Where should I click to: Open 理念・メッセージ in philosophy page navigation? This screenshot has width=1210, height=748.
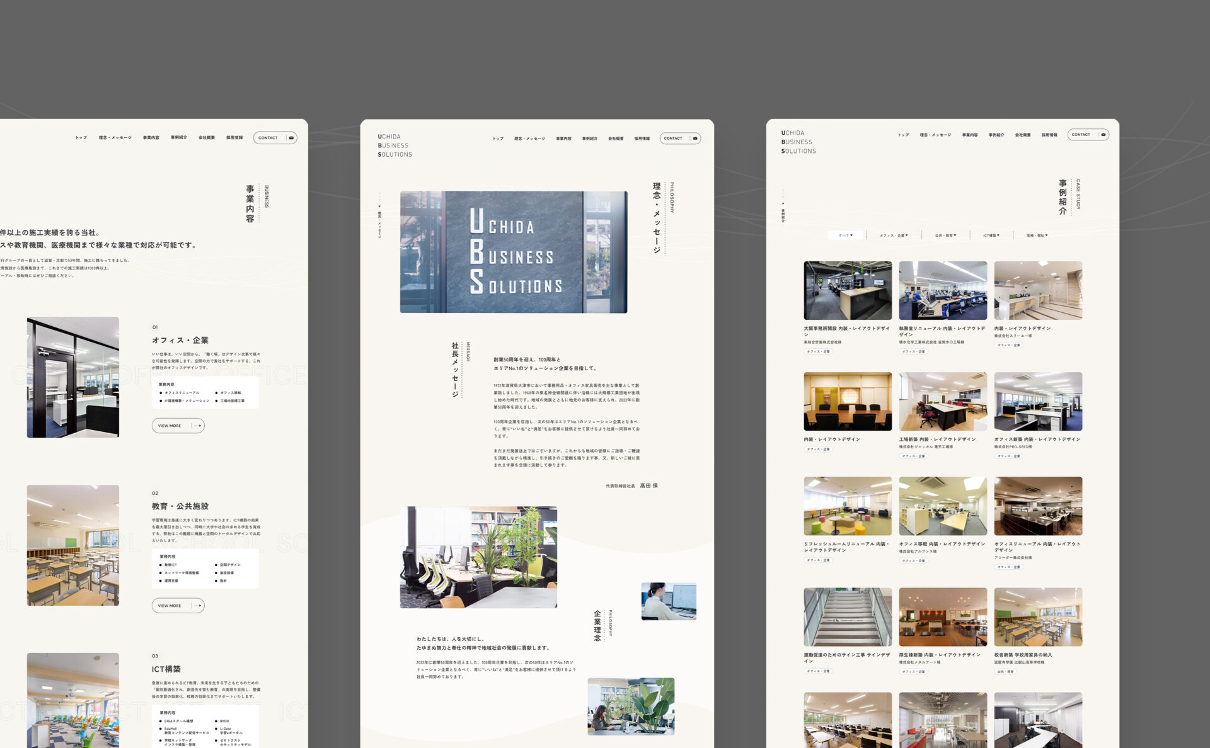coord(530,139)
